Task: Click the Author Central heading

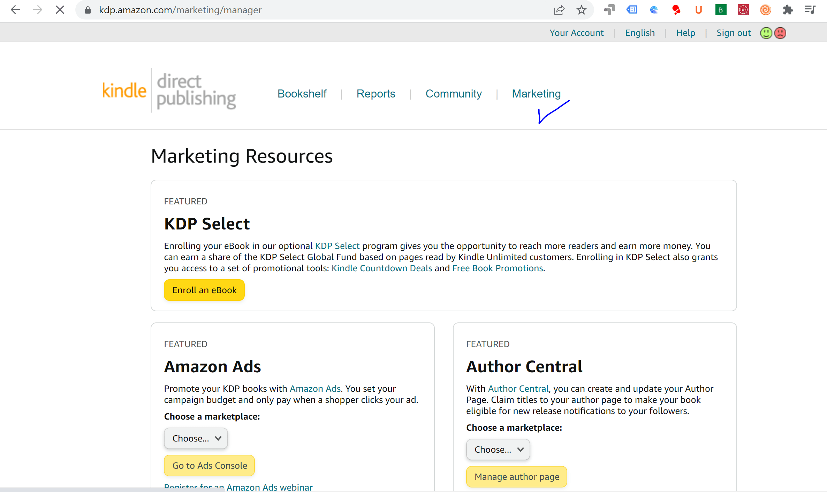Action: click(x=524, y=367)
